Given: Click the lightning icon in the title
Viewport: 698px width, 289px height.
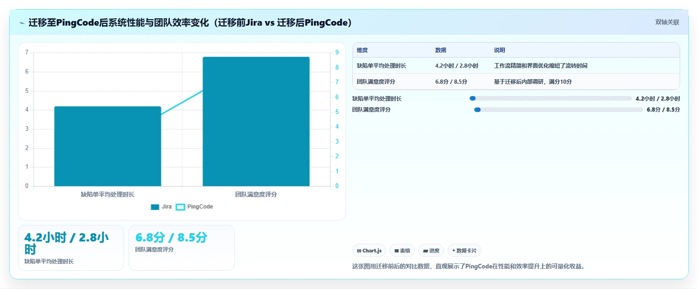Looking at the screenshot, I should (22, 23).
